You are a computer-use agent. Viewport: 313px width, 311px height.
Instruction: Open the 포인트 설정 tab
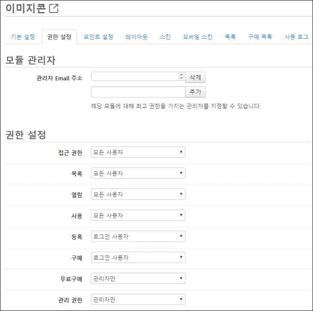98,37
